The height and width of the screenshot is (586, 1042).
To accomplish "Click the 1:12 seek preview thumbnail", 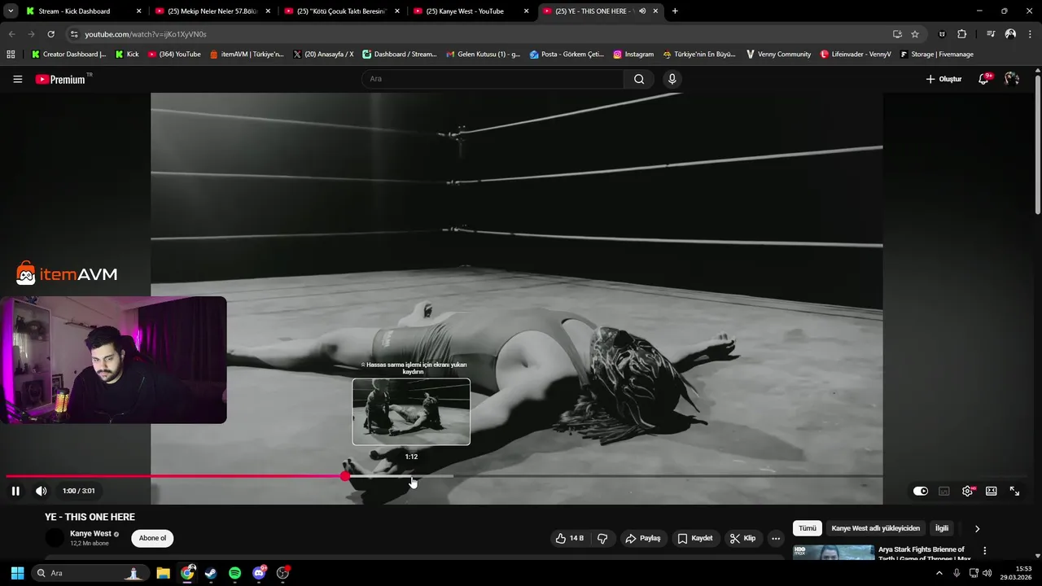I will point(411,412).
